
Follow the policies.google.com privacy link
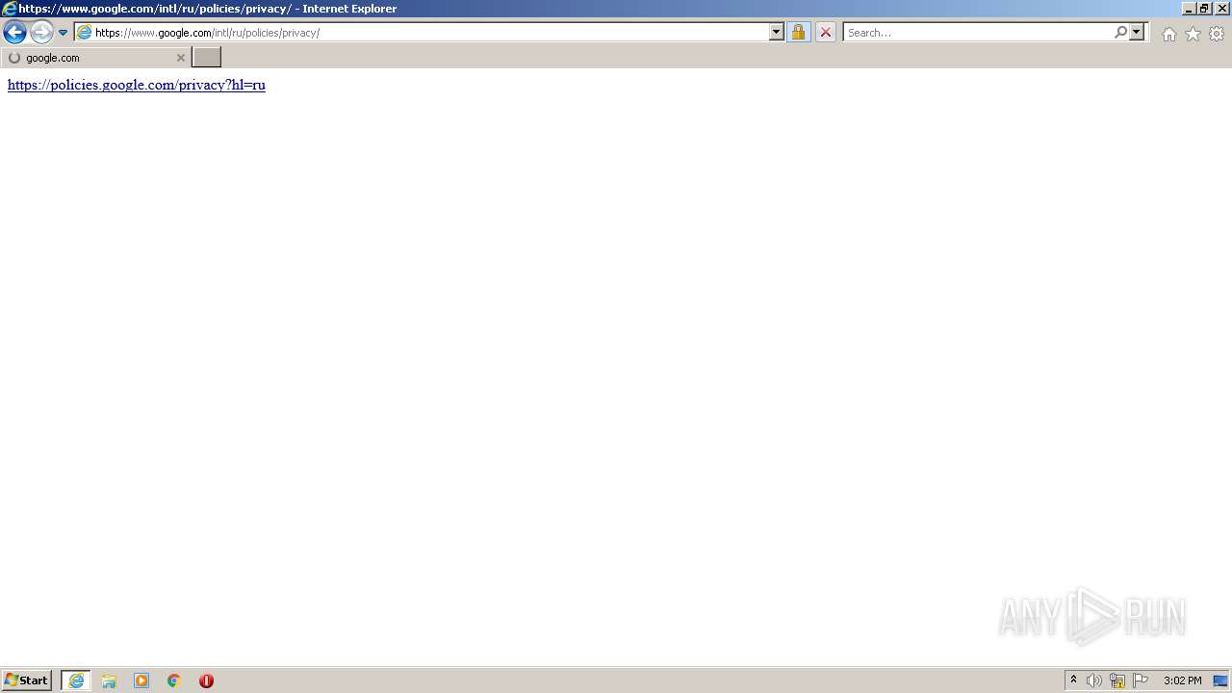(137, 85)
